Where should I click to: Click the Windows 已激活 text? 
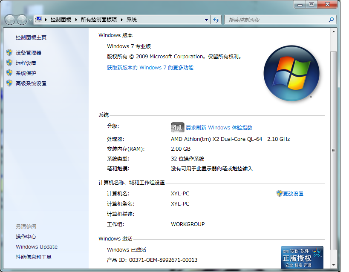127,250
